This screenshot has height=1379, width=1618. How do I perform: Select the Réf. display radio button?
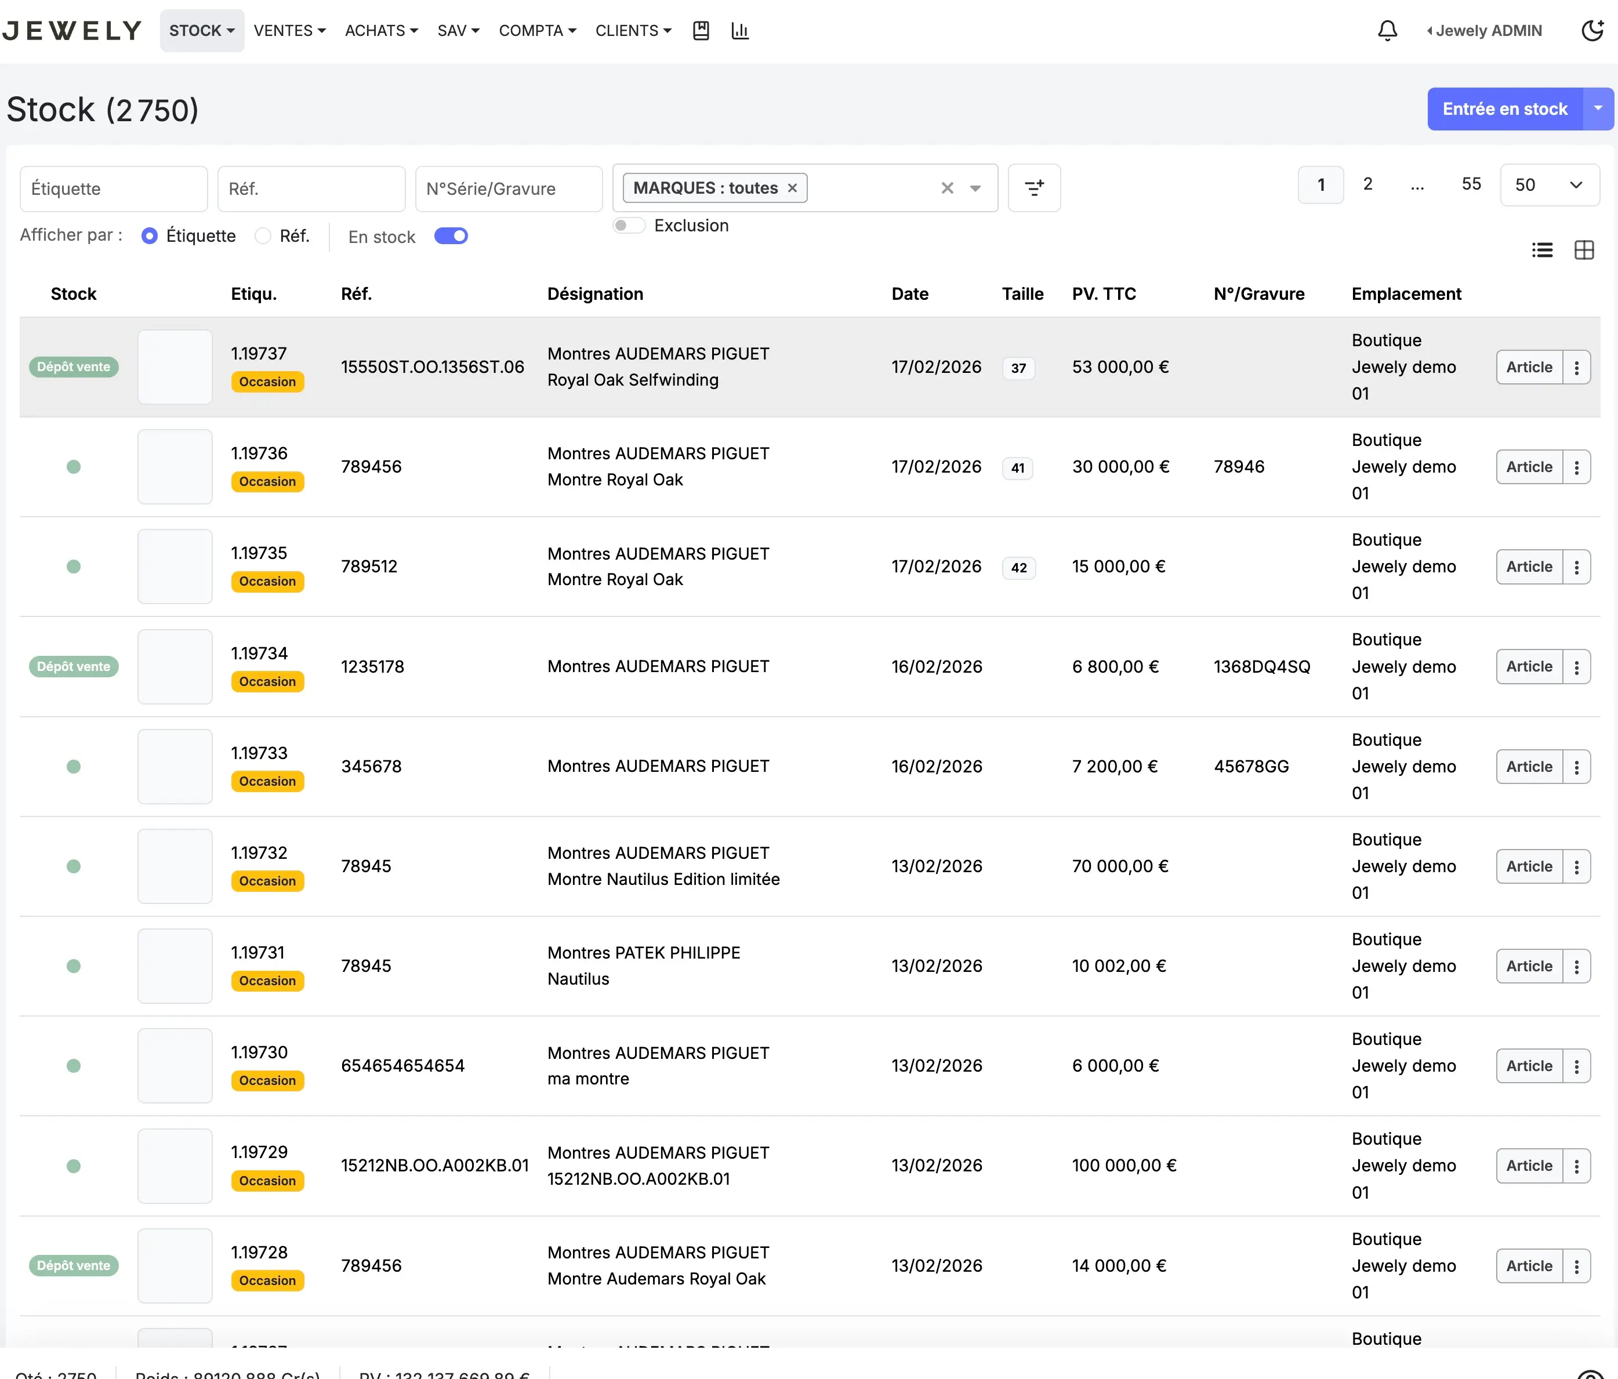pos(263,236)
